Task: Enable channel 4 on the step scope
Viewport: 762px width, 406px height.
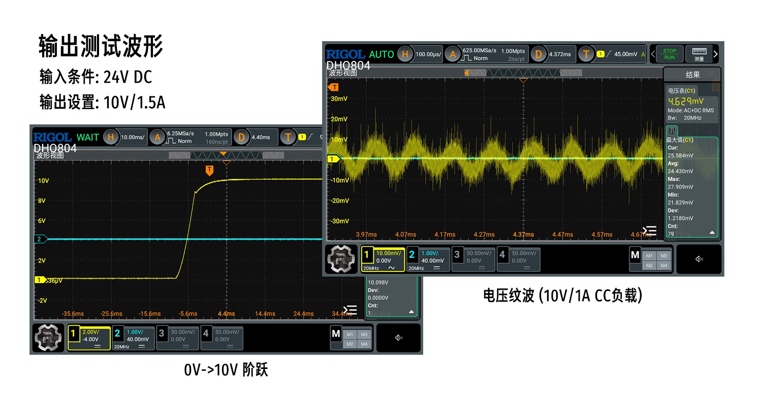Action: coord(221,338)
